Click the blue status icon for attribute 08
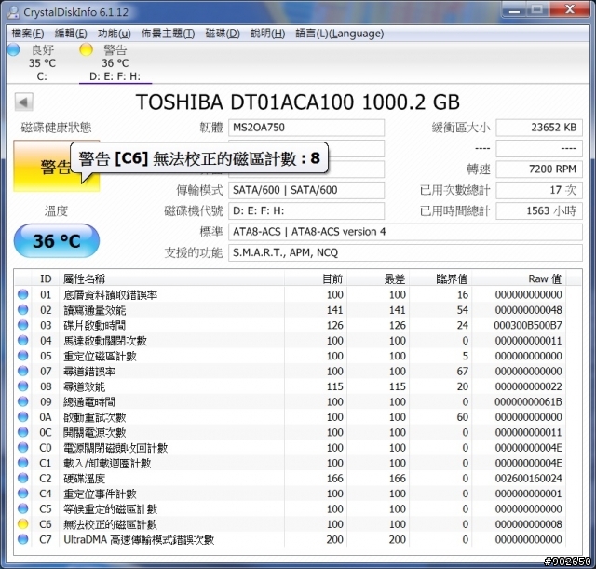The height and width of the screenshot is (569, 596). [x=22, y=386]
